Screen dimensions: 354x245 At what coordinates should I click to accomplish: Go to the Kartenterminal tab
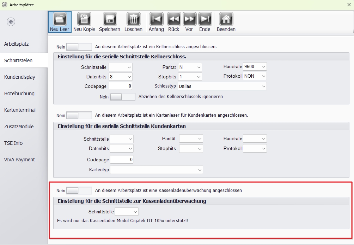coord(24,110)
